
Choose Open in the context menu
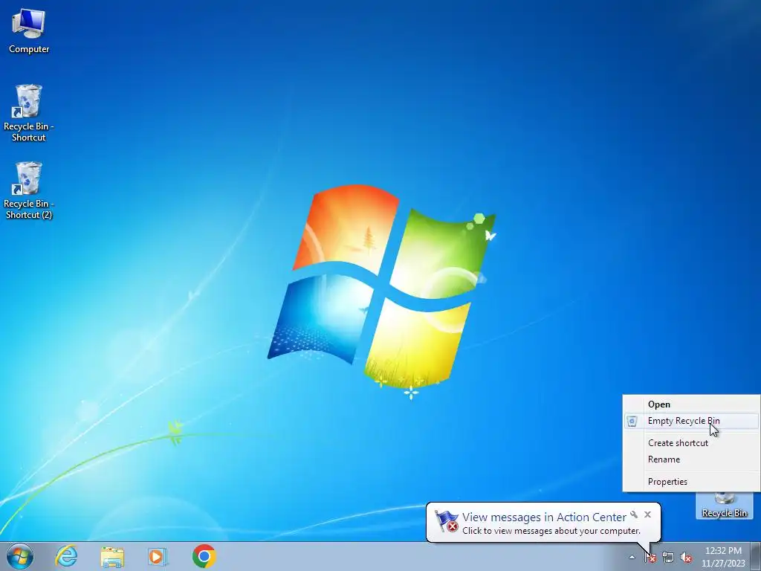click(692, 404)
